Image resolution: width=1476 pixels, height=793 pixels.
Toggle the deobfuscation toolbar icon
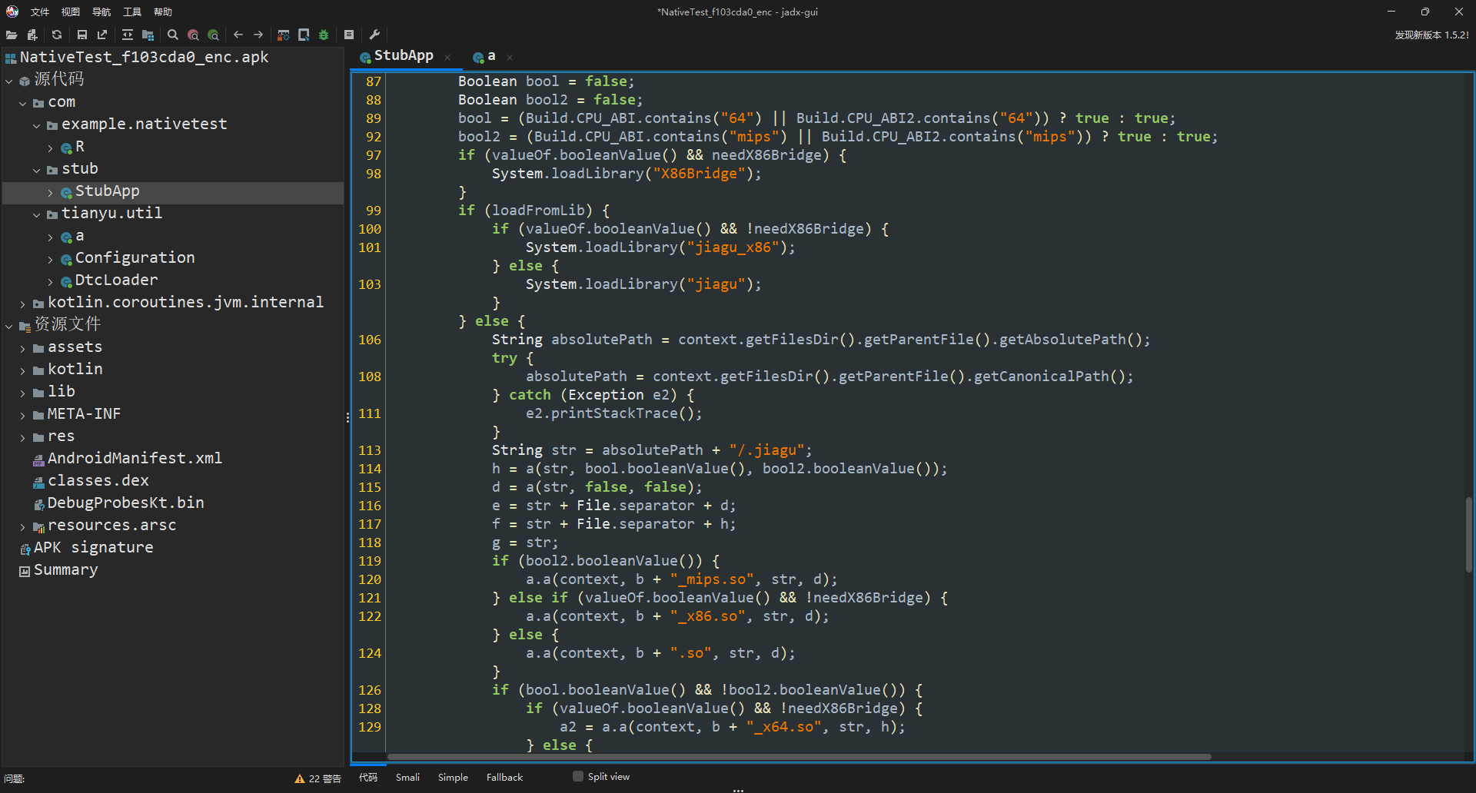pyautogui.click(x=284, y=35)
